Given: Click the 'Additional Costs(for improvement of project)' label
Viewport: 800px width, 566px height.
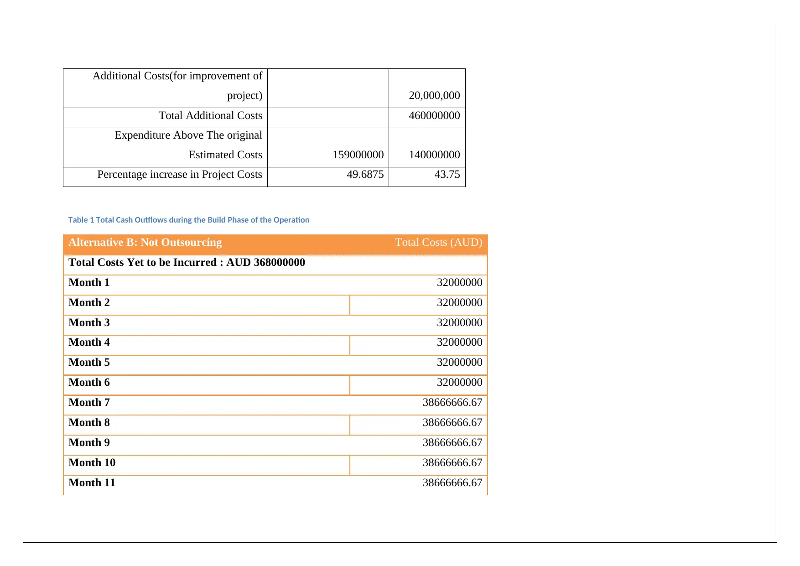Looking at the screenshot, I should [177, 86].
